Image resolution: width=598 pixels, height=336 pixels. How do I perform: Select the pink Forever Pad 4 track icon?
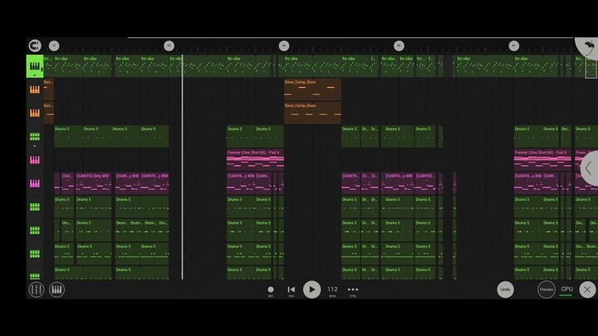(35, 160)
